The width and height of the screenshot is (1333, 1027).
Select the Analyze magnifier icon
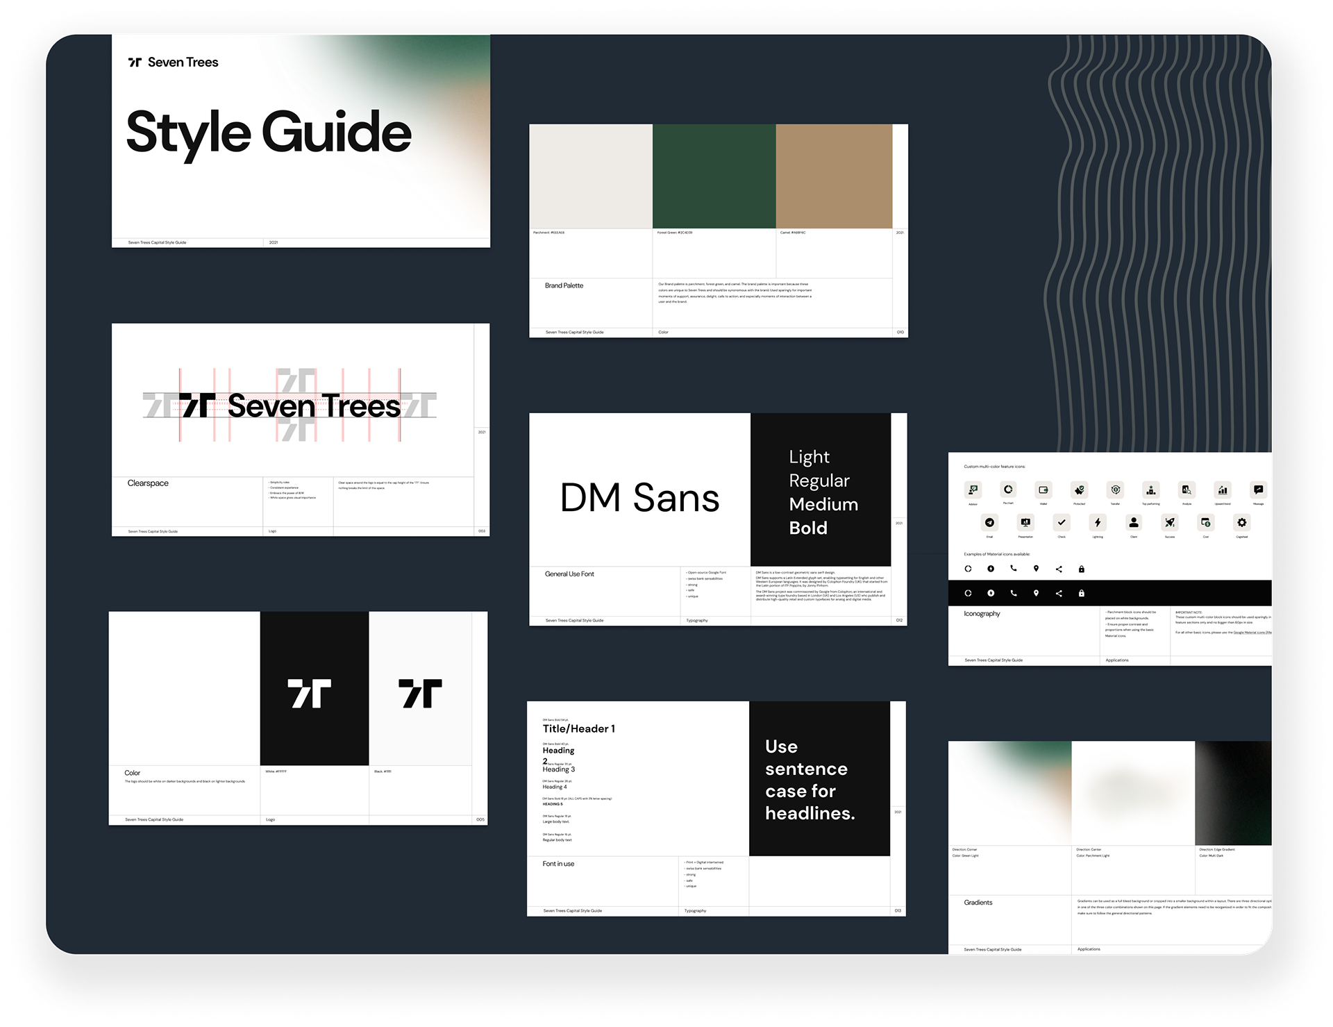coord(1187,490)
